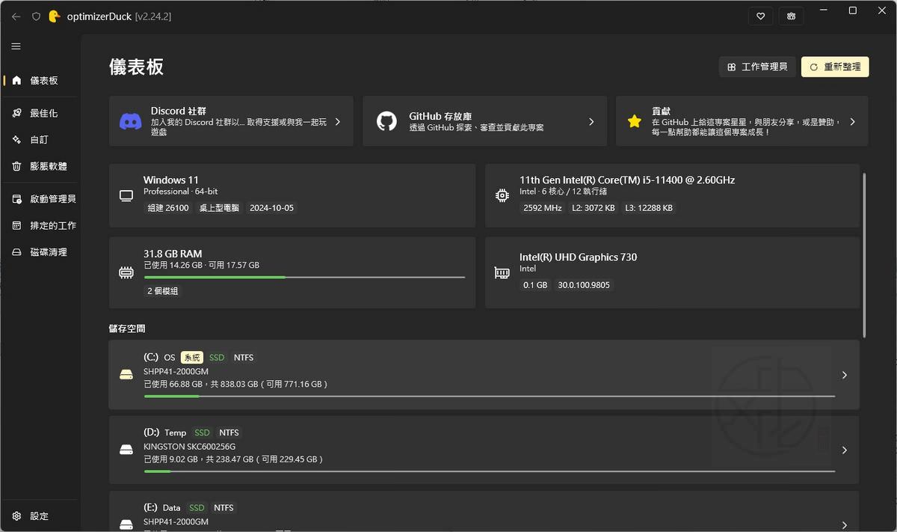Click the D: drive icon
This screenshot has height=532, width=897.
point(126,450)
